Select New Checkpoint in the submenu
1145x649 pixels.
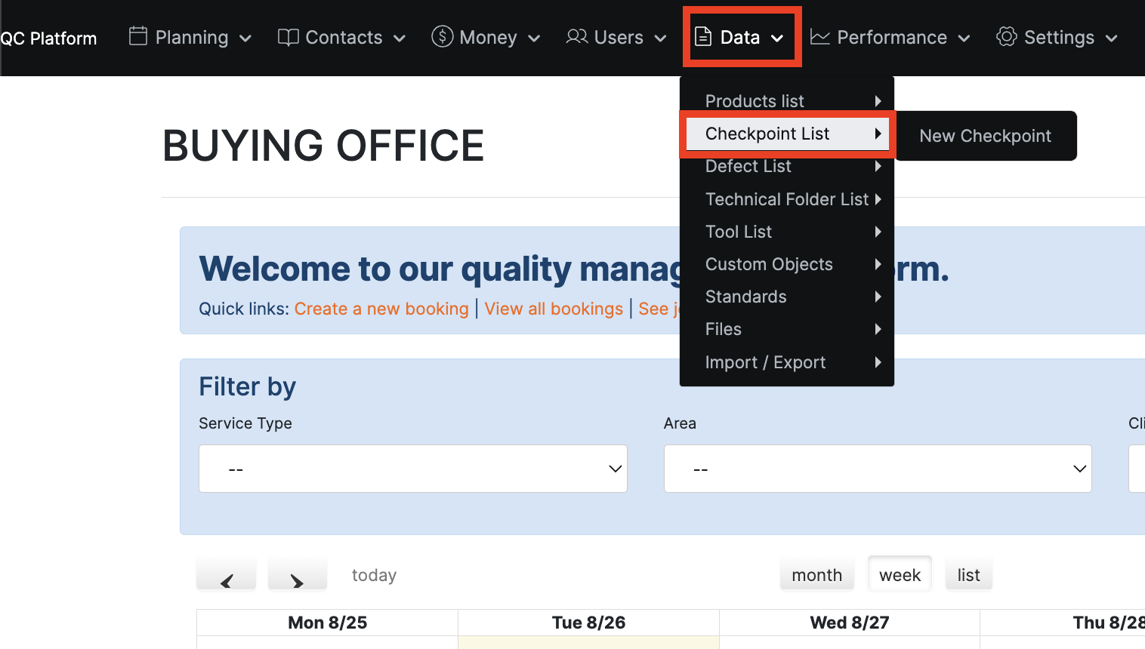tap(985, 136)
